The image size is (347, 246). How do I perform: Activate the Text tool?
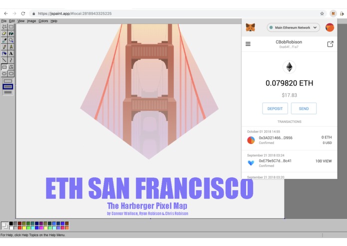click(x=11, y=53)
